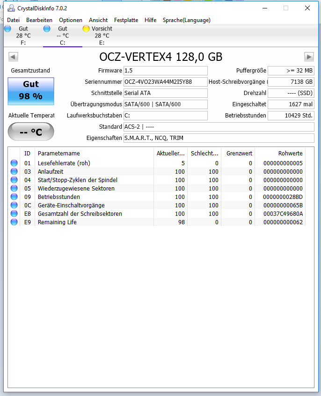The height and width of the screenshot is (396, 321).
Task: Click the Host-Schreibvorgänge value 7138 GB
Action: (291, 82)
